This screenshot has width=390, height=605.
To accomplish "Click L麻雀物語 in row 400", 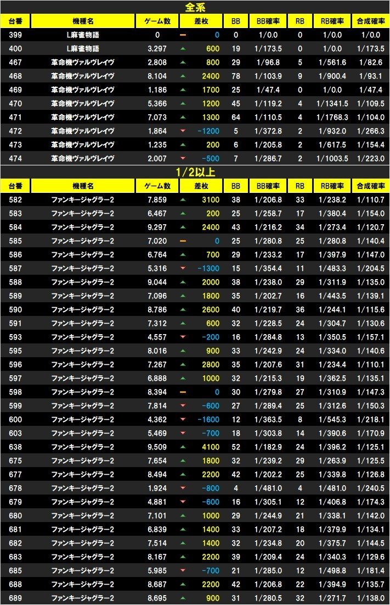I will click(83, 48).
